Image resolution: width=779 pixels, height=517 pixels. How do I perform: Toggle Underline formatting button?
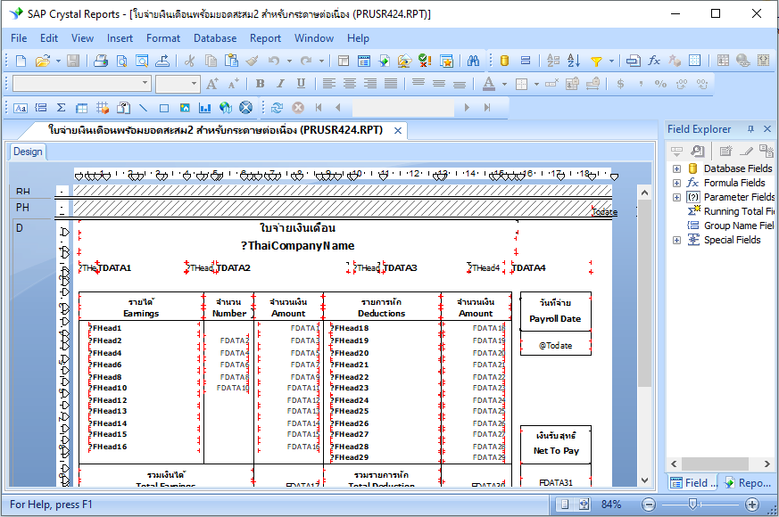pyautogui.click(x=301, y=84)
